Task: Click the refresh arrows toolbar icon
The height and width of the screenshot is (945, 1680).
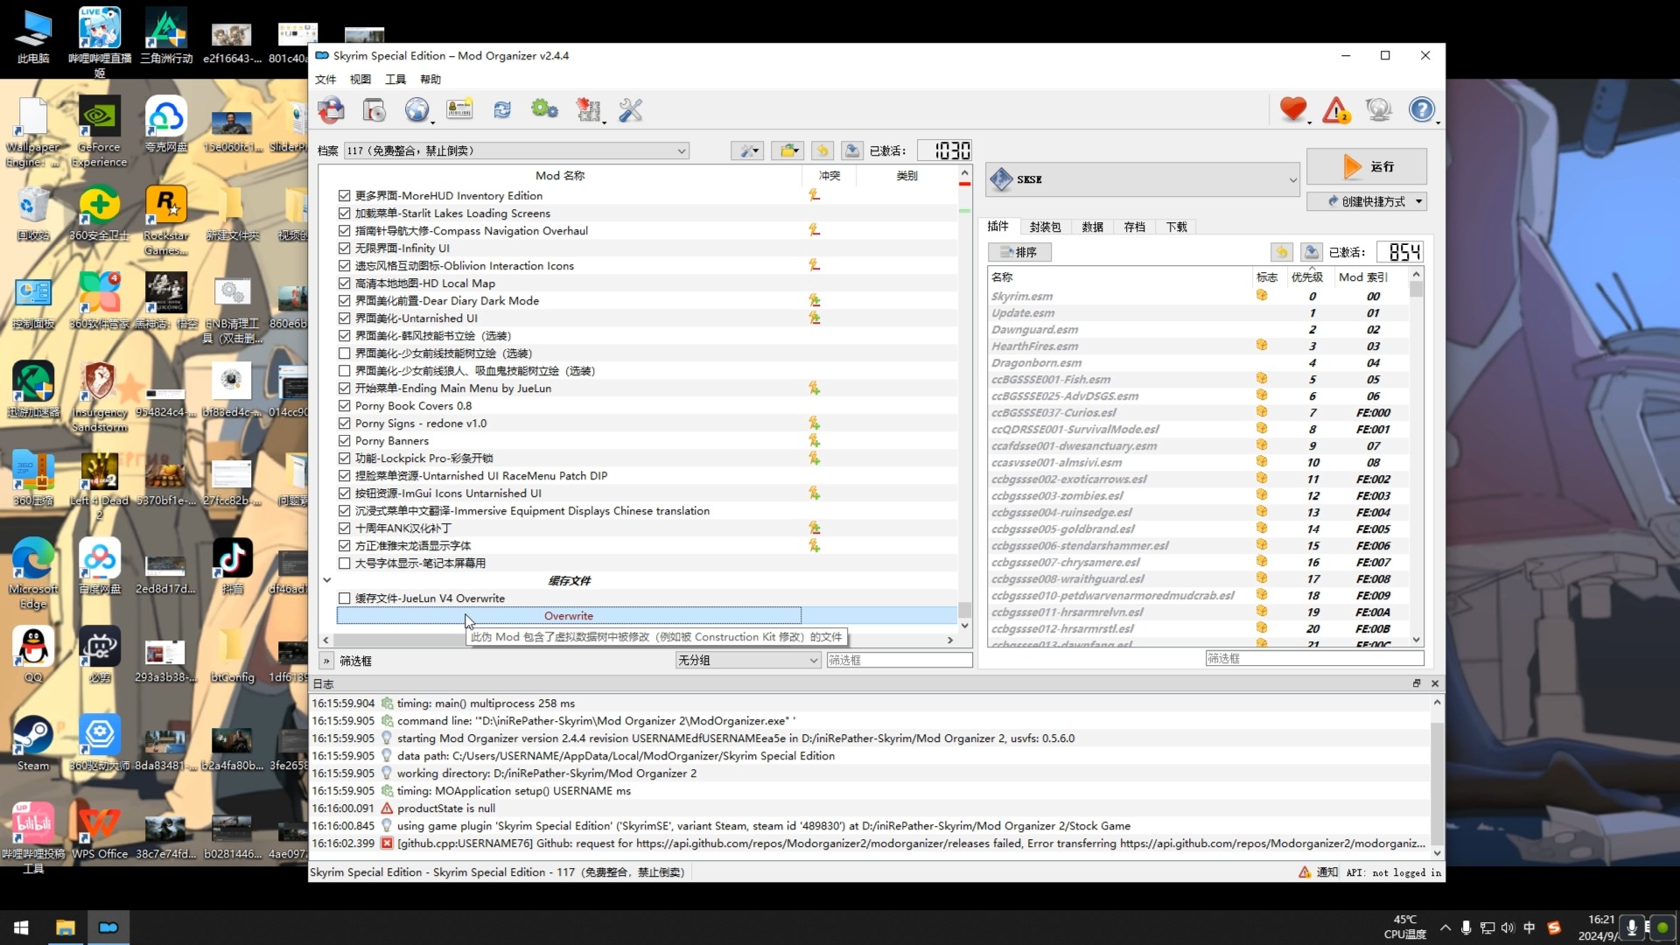Action: click(502, 110)
